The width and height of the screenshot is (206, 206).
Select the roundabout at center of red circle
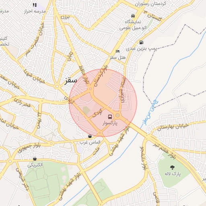pyautogui.click(x=117, y=115)
